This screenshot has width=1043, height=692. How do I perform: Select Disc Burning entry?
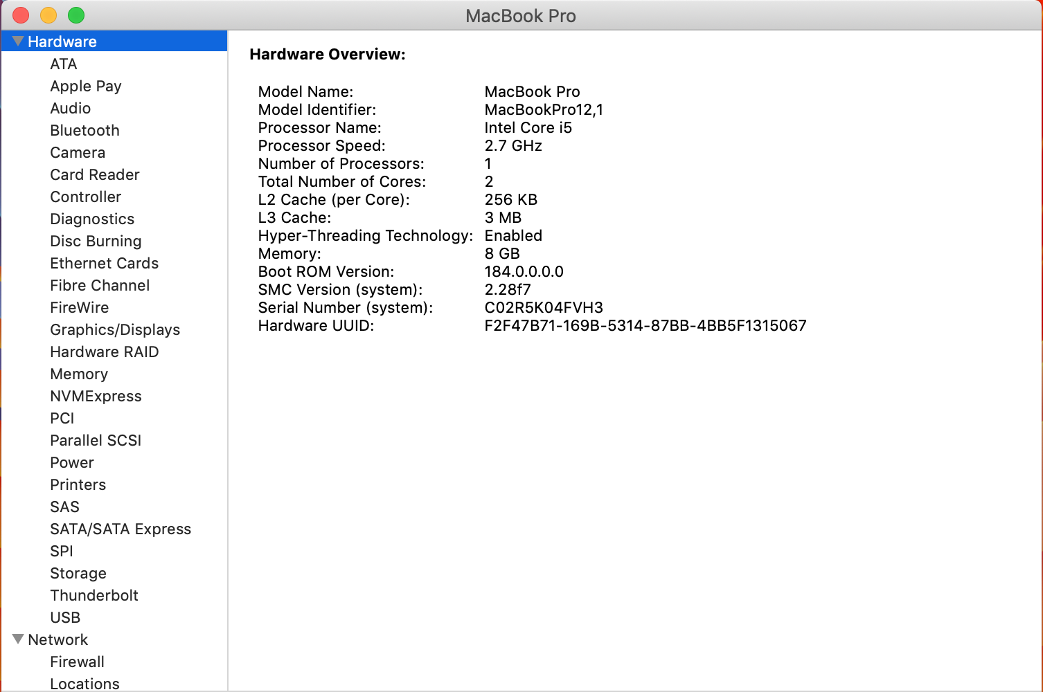[96, 241]
